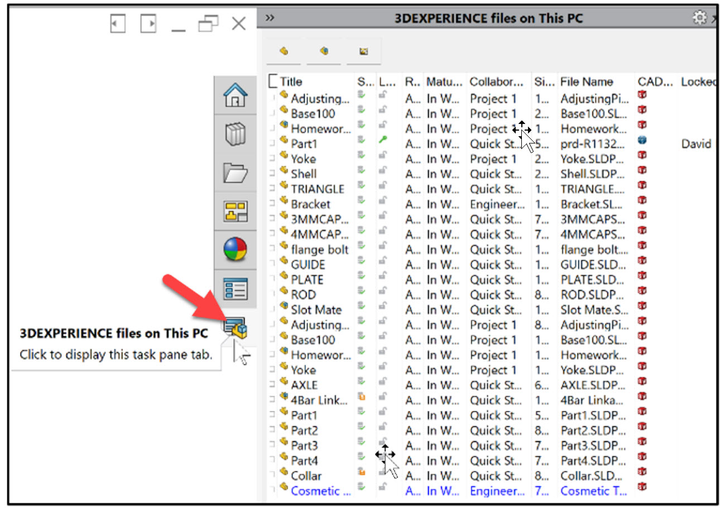720x508 pixels.
Task: Select the assembly filter tab above the list
Action: tap(324, 51)
